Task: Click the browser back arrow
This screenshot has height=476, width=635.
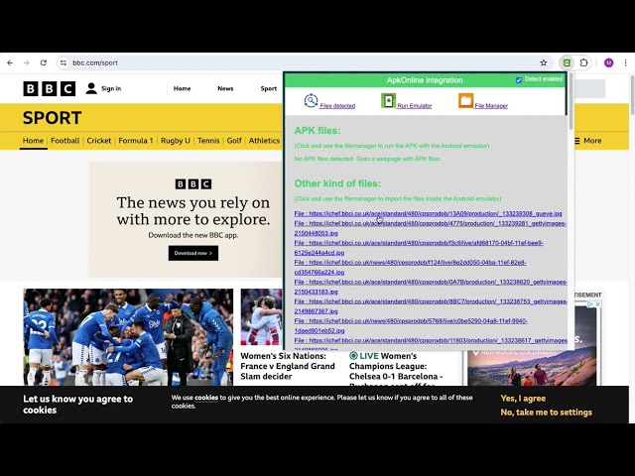Action: coord(10,62)
